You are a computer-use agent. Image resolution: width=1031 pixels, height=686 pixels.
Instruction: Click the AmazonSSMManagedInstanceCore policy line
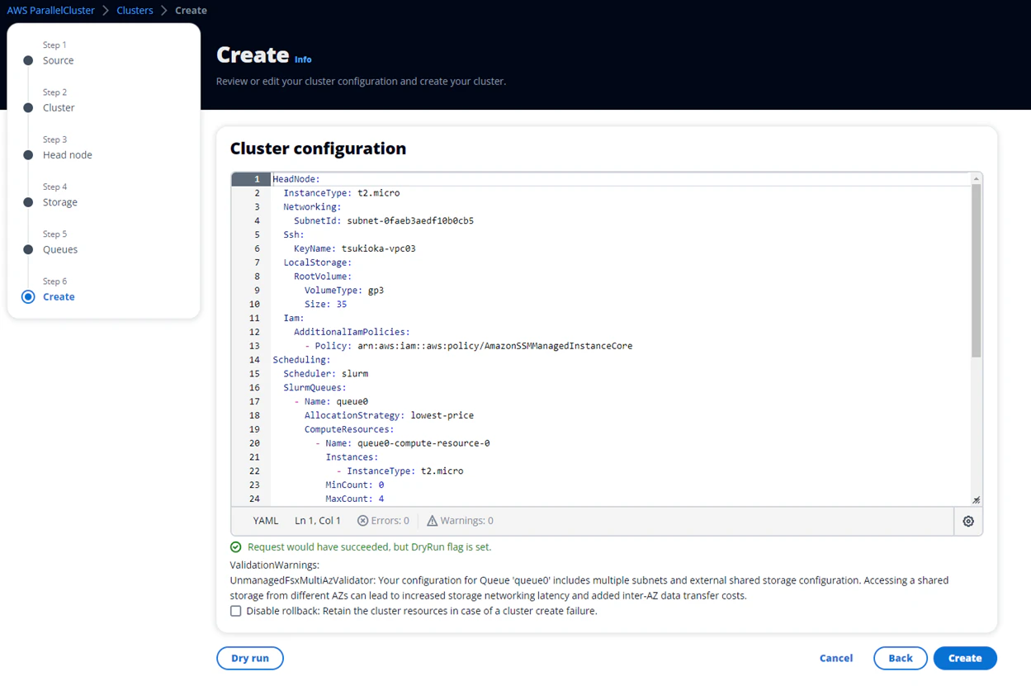pyautogui.click(x=469, y=346)
